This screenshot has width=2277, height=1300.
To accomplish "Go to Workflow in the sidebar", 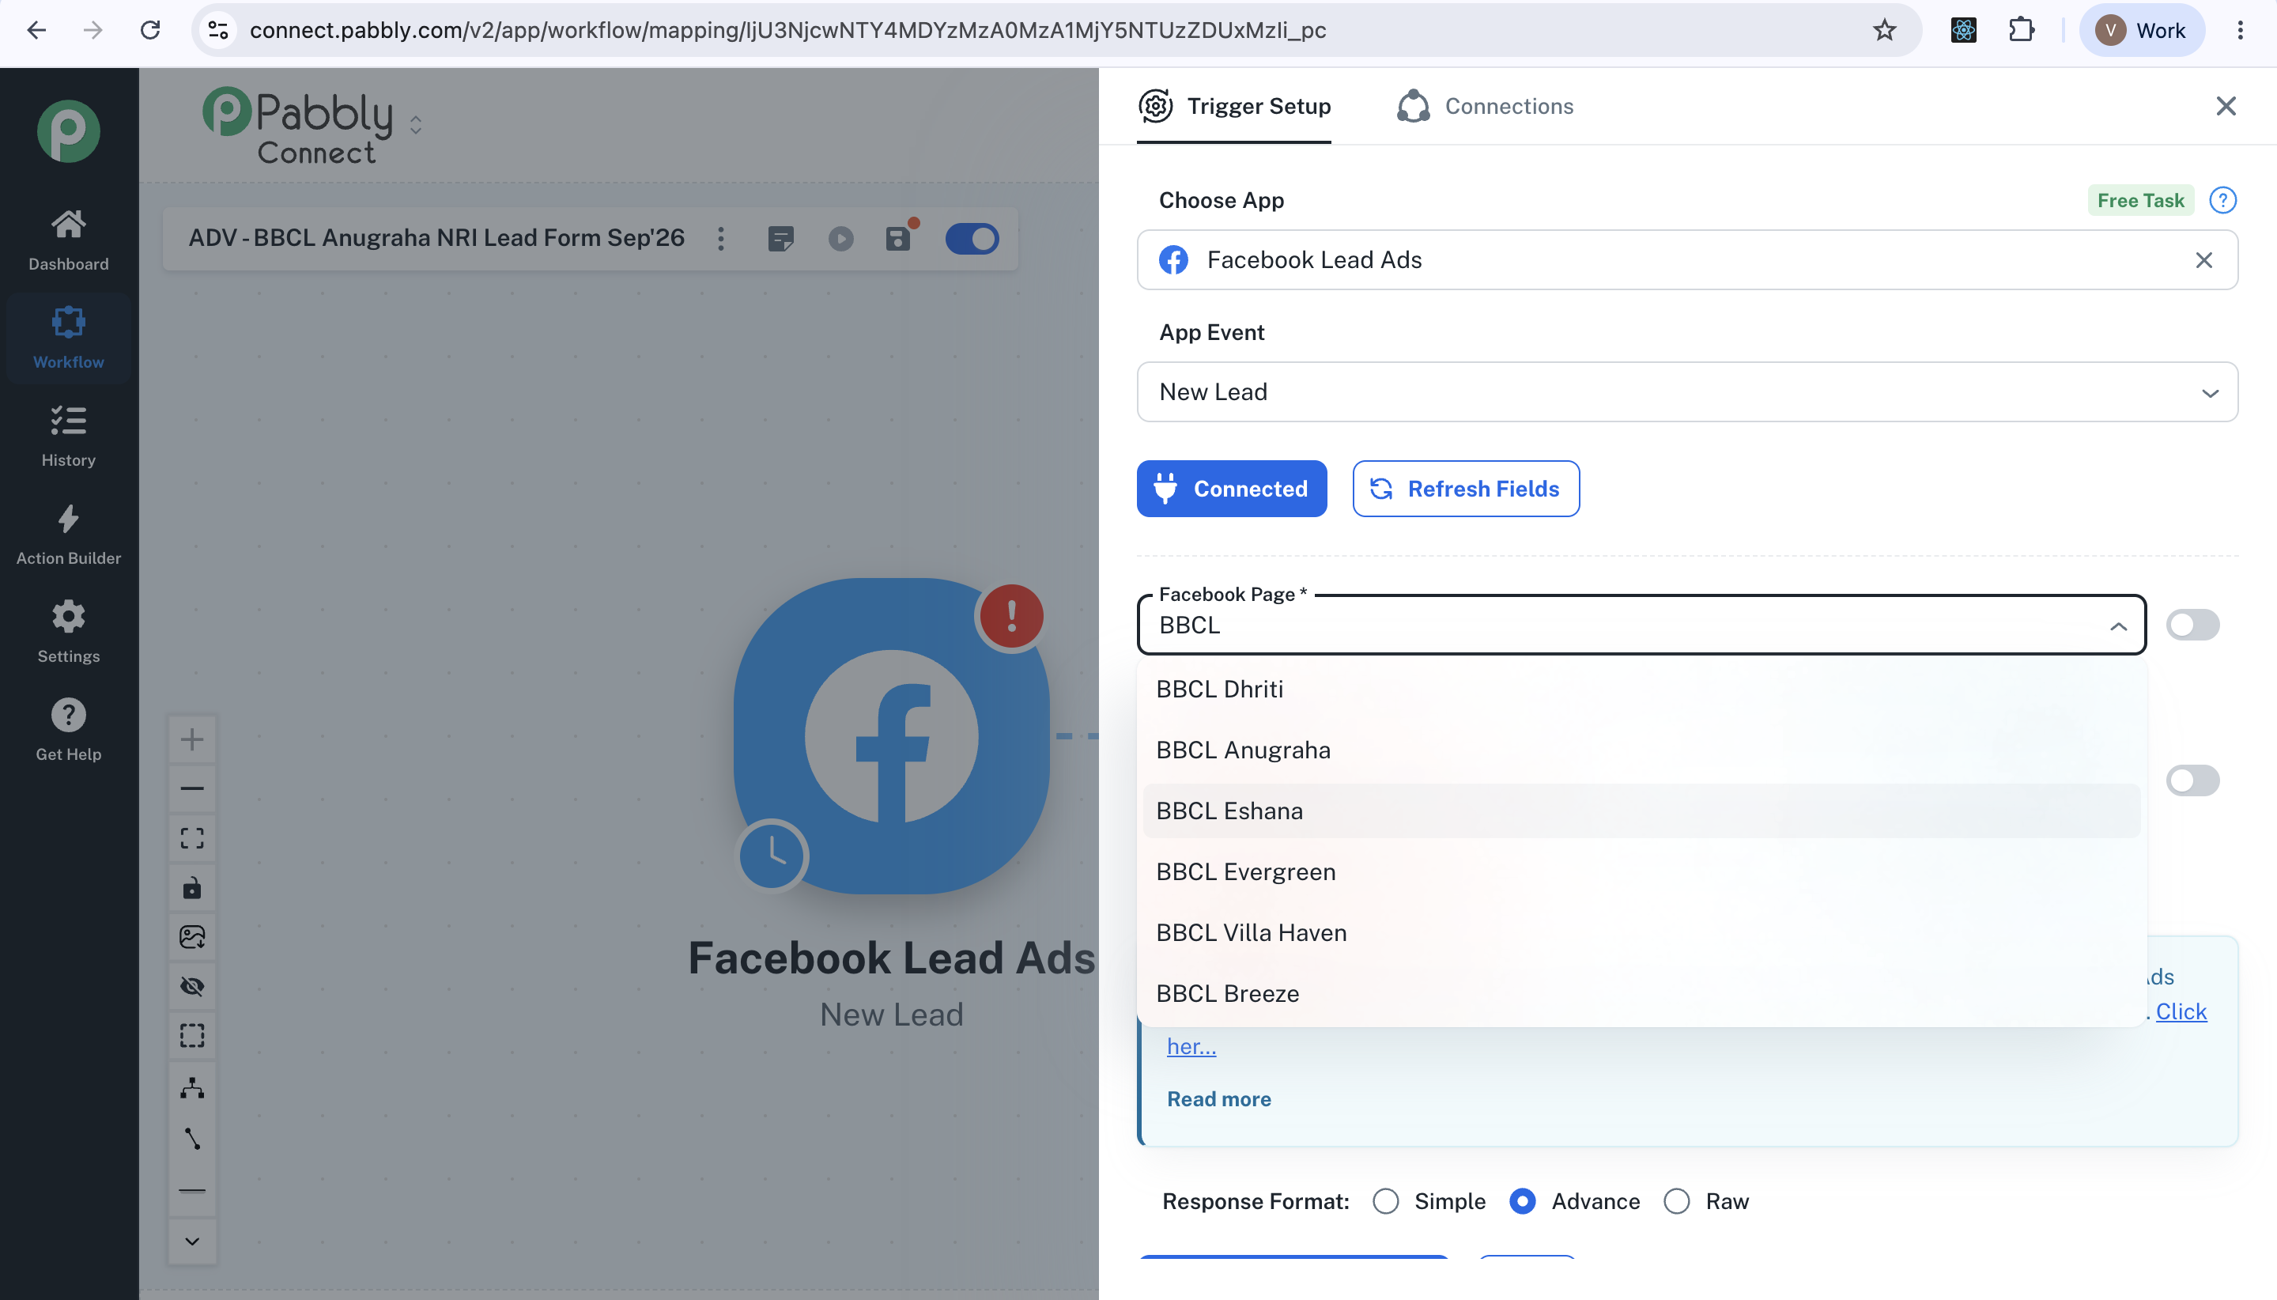I will pos(69,338).
